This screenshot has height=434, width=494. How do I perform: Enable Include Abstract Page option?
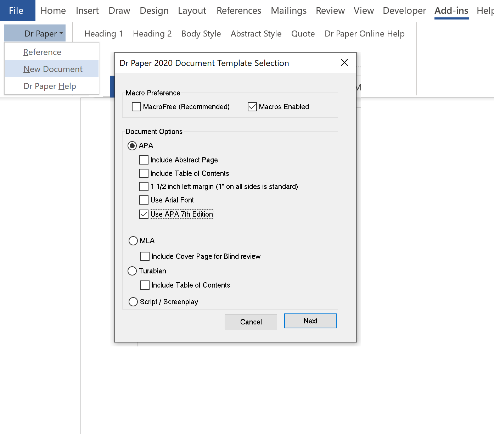pos(144,160)
